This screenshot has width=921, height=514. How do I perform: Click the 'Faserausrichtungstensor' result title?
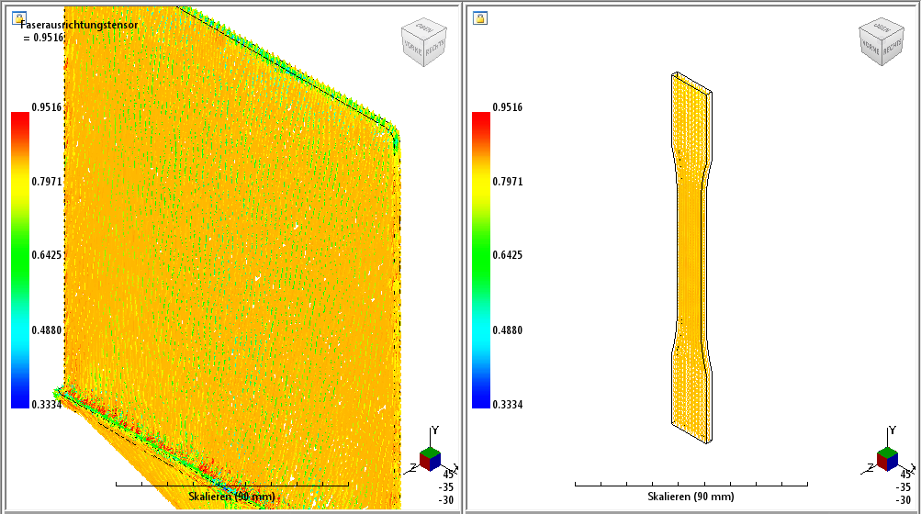click(x=79, y=25)
